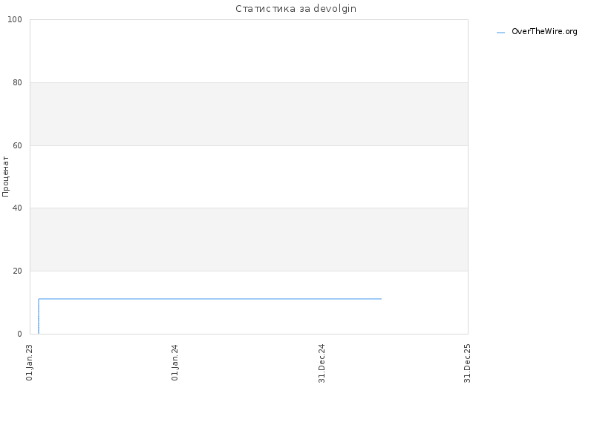
Task: Click the 40 y-axis tick label
Action: tap(17, 208)
